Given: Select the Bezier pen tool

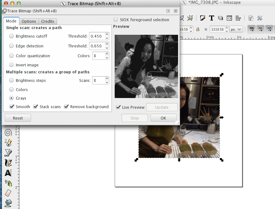Looking at the screenshot, I should [8, 153].
